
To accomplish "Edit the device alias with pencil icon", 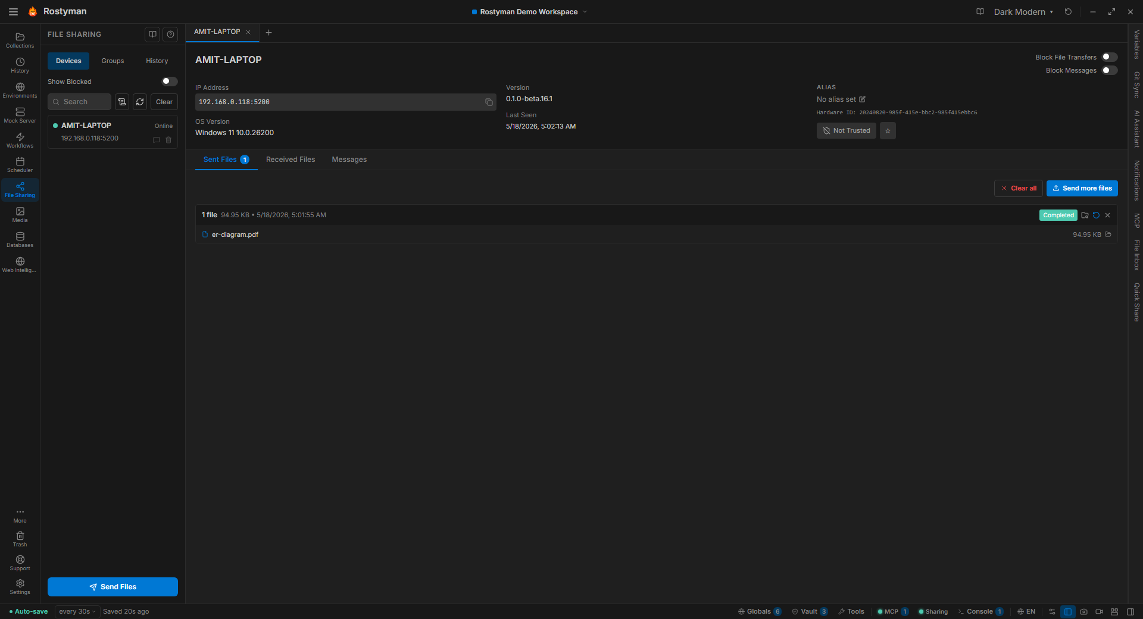I will click(x=862, y=99).
